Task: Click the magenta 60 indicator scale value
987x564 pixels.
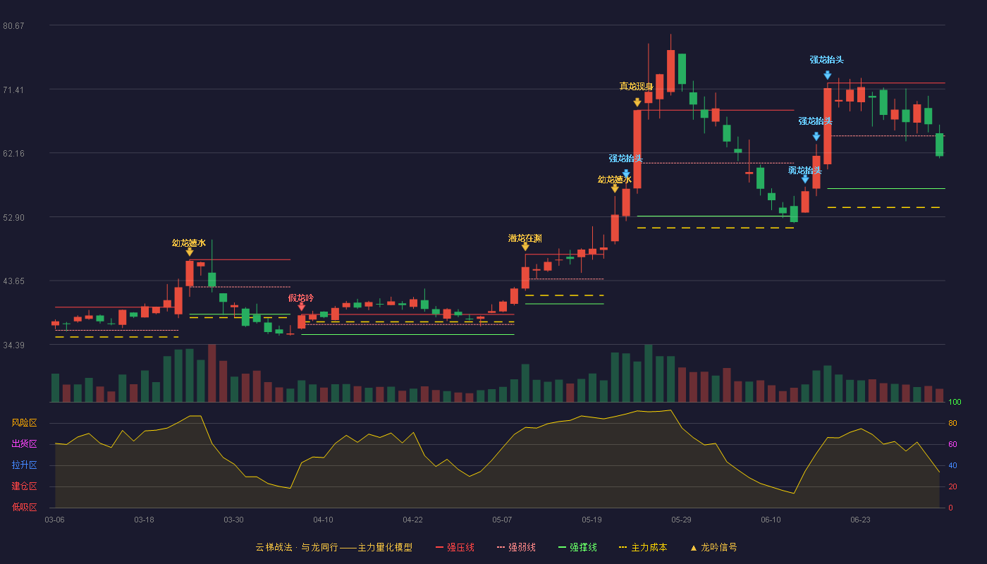Action: point(952,445)
